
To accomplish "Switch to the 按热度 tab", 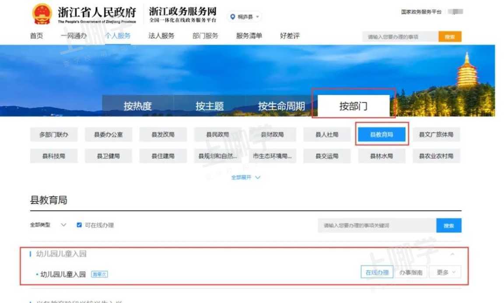I will pyautogui.click(x=138, y=105).
